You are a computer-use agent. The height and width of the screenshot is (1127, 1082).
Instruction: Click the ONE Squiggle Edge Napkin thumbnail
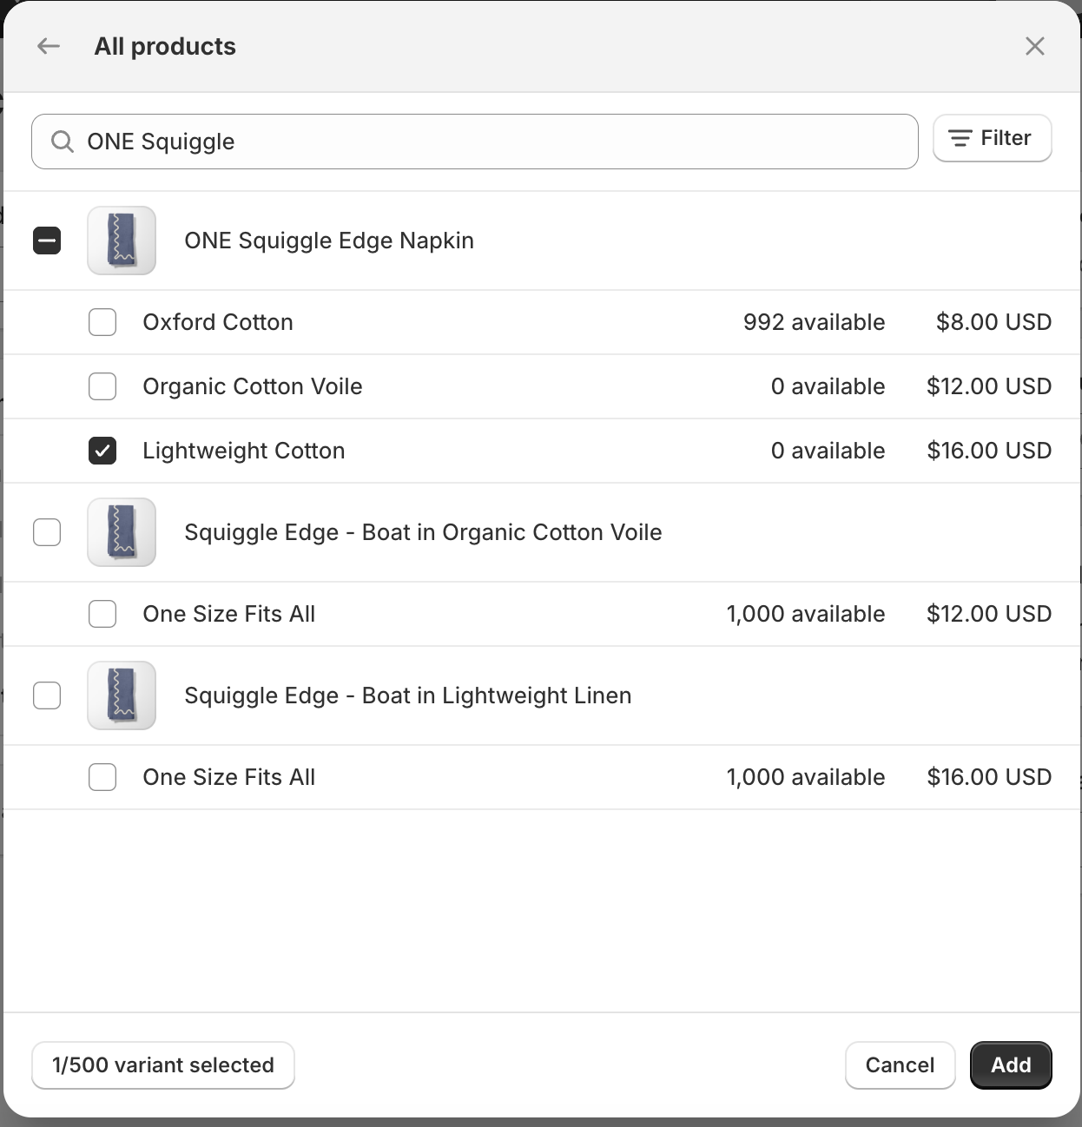121,241
